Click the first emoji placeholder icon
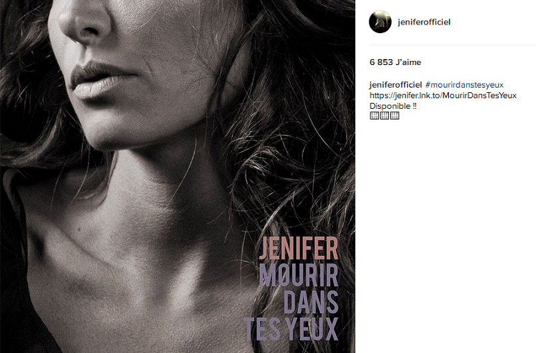The image size is (536, 353). click(374, 115)
